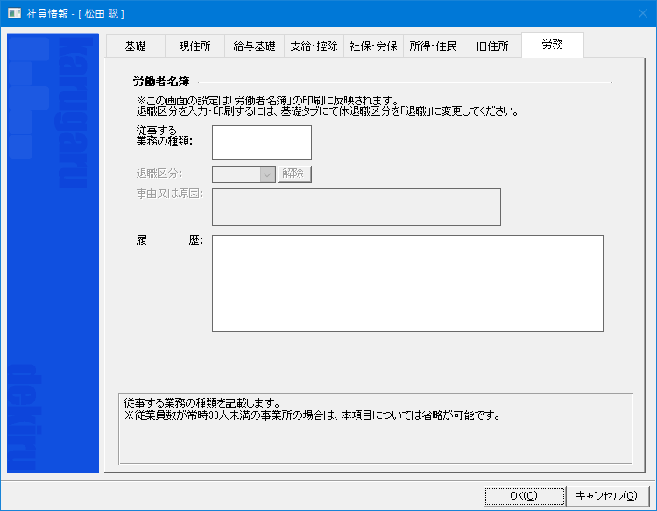Click the 労務 tab
The height and width of the screenshot is (511, 657).
click(x=552, y=45)
